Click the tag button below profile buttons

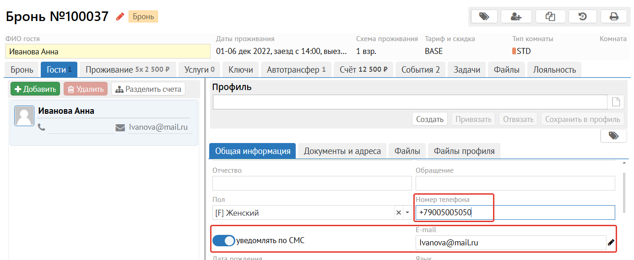[613, 136]
